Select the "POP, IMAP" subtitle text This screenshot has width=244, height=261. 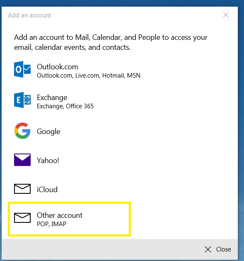coord(51,224)
